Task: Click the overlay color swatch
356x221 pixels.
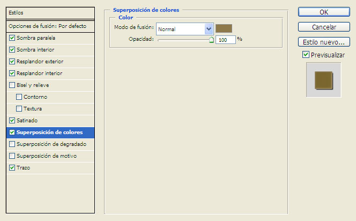Action: pyautogui.click(x=224, y=28)
